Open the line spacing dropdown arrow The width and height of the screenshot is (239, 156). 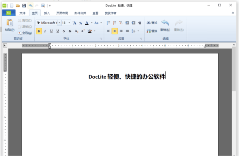138,31
